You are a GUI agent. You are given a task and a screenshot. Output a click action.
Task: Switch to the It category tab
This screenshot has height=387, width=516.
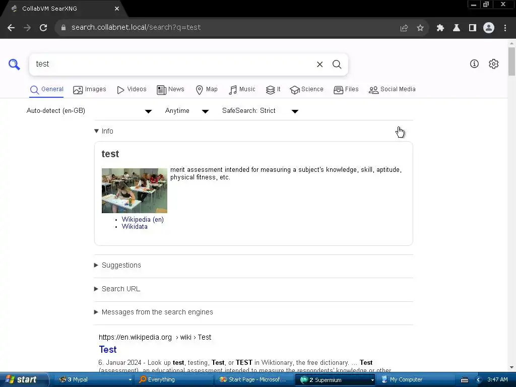click(273, 90)
